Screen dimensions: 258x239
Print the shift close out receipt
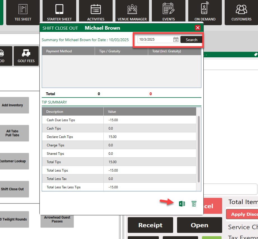(194, 204)
